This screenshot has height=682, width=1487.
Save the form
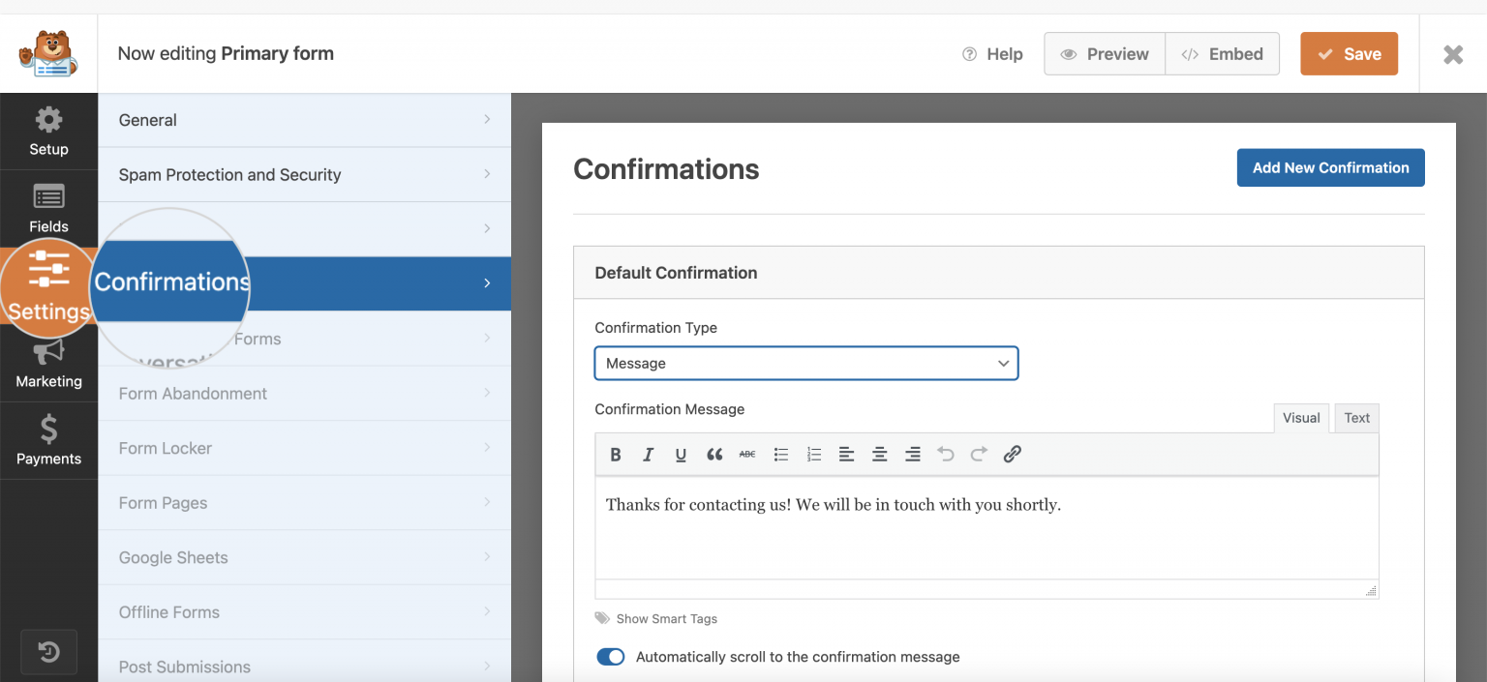[x=1349, y=54]
